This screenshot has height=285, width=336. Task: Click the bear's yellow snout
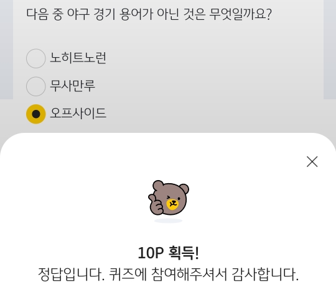[x=172, y=204]
